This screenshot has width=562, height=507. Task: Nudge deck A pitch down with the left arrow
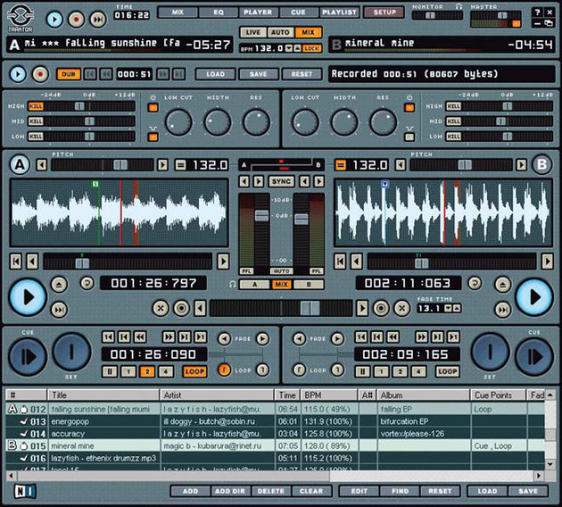tap(42, 165)
